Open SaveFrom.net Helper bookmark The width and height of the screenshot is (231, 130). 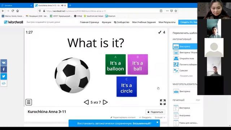pos(93,16)
